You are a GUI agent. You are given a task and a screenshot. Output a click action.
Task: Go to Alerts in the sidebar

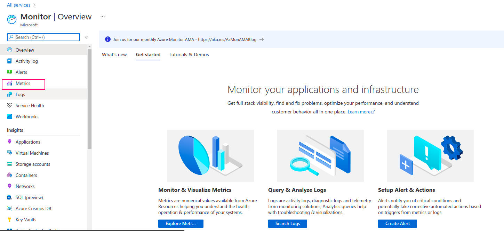tap(43, 72)
